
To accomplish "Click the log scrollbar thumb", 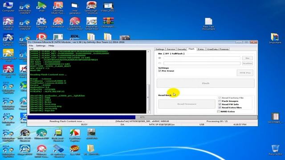I will (x=148, y=97).
